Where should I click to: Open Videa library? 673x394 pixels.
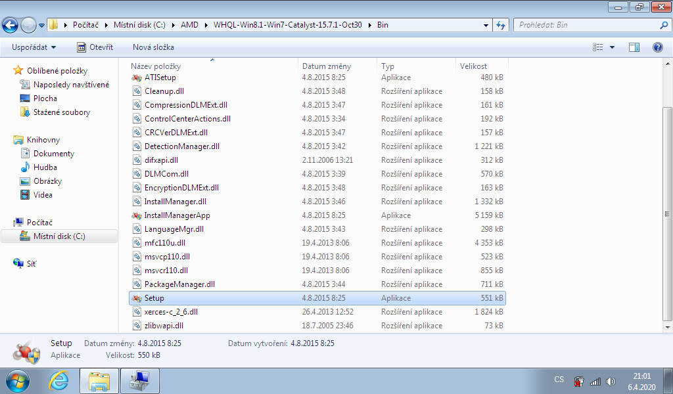coord(43,194)
